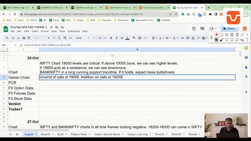Screen dimensions: 251x141
Task: Increase font size with plus button
Action: point(105,38)
